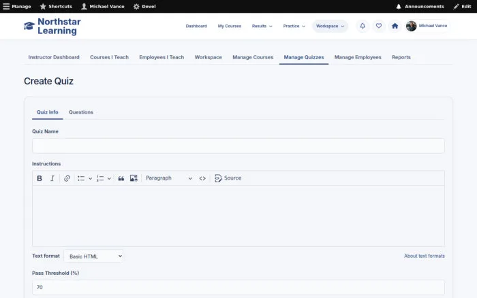Open the Devel gear menu
The height and width of the screenshot is (298, 477).
click(x=144, y=6)
